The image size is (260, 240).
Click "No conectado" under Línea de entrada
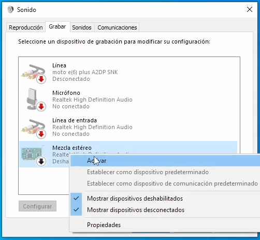point(71,134)
